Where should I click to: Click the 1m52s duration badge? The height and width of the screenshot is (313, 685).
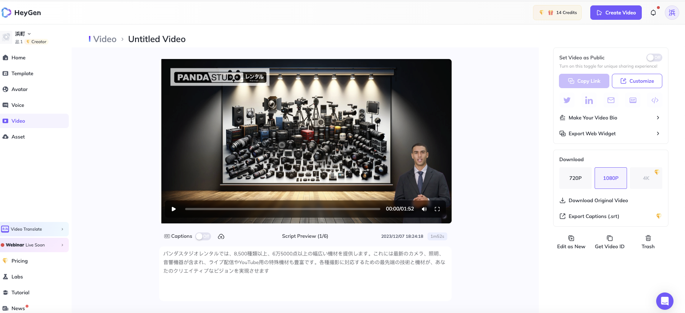[437, 236]
